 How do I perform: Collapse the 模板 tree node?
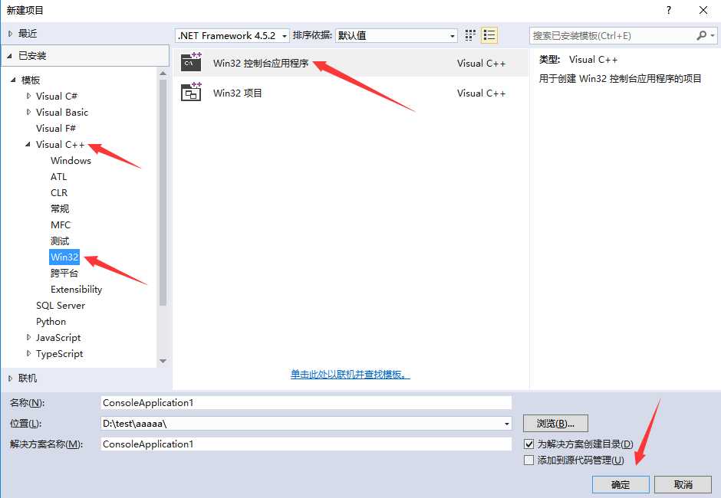click(13, 80)
